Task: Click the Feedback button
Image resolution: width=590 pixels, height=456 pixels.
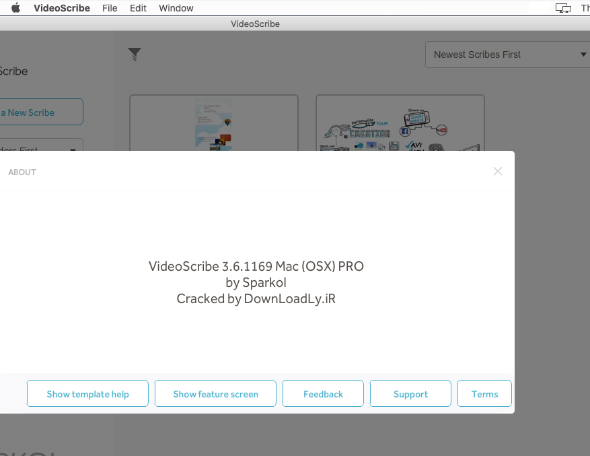Action: [323, 393]
